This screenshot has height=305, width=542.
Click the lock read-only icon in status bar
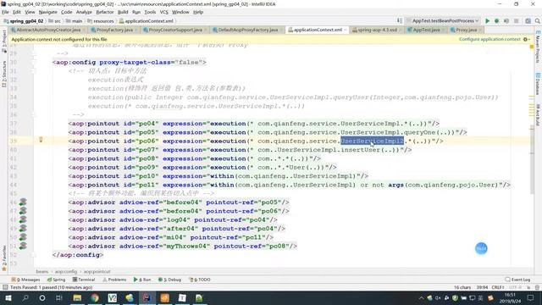pos(528,287)
